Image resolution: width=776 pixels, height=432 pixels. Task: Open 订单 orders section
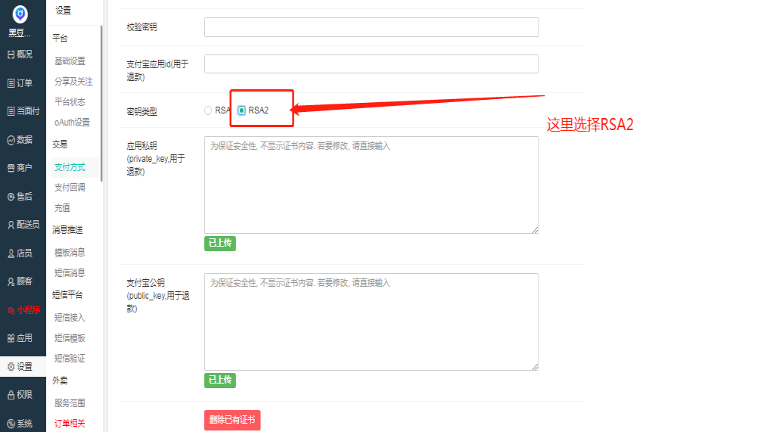pos(20,83)
